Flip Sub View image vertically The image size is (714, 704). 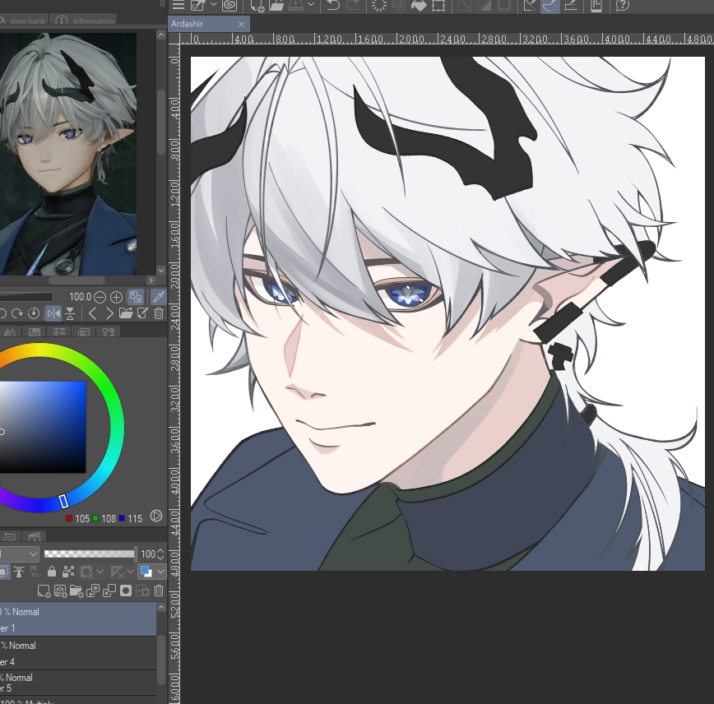coord(70,313)
